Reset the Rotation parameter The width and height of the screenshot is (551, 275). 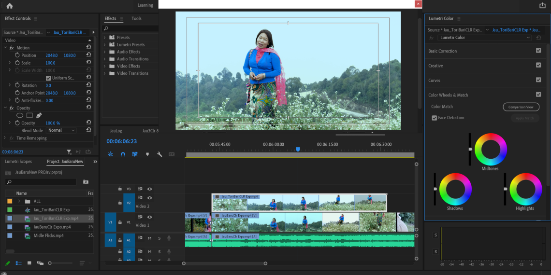(x=88, y=85)
